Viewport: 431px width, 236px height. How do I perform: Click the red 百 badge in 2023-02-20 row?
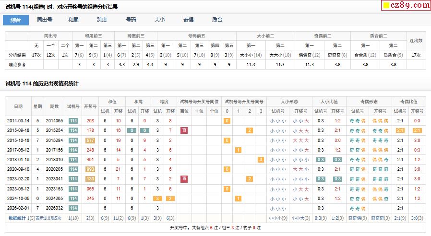coord(184,179)
